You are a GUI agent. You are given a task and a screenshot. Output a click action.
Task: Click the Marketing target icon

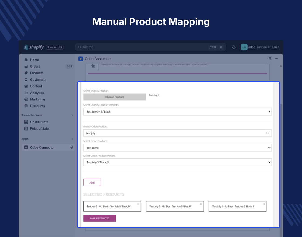click(x=26, y=99)
